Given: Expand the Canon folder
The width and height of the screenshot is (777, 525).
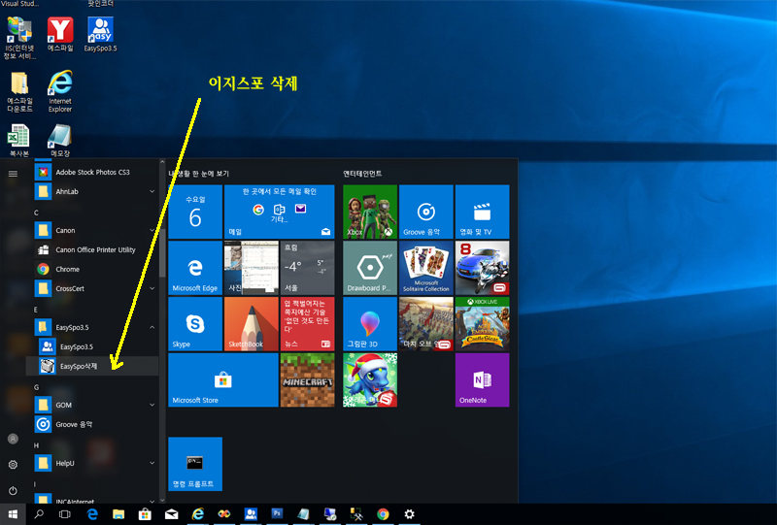Looking at the screenshot, I should pyautogui.click(x=152, y=230).
